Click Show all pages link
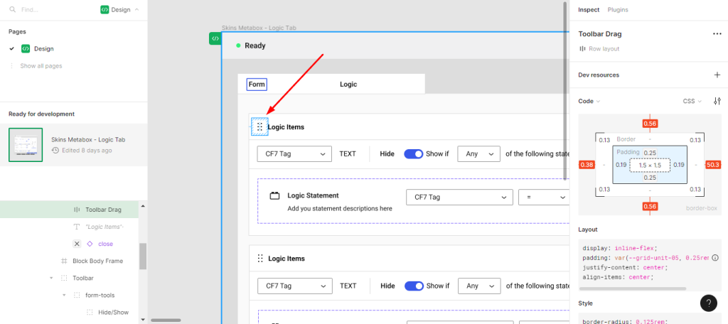This screenshot has height=324, width=728. coord(41,66)
